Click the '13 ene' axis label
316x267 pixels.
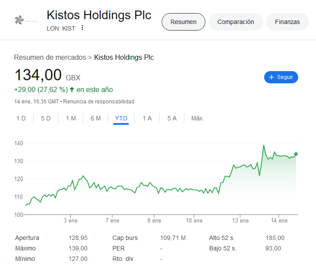tap(240, 220)
